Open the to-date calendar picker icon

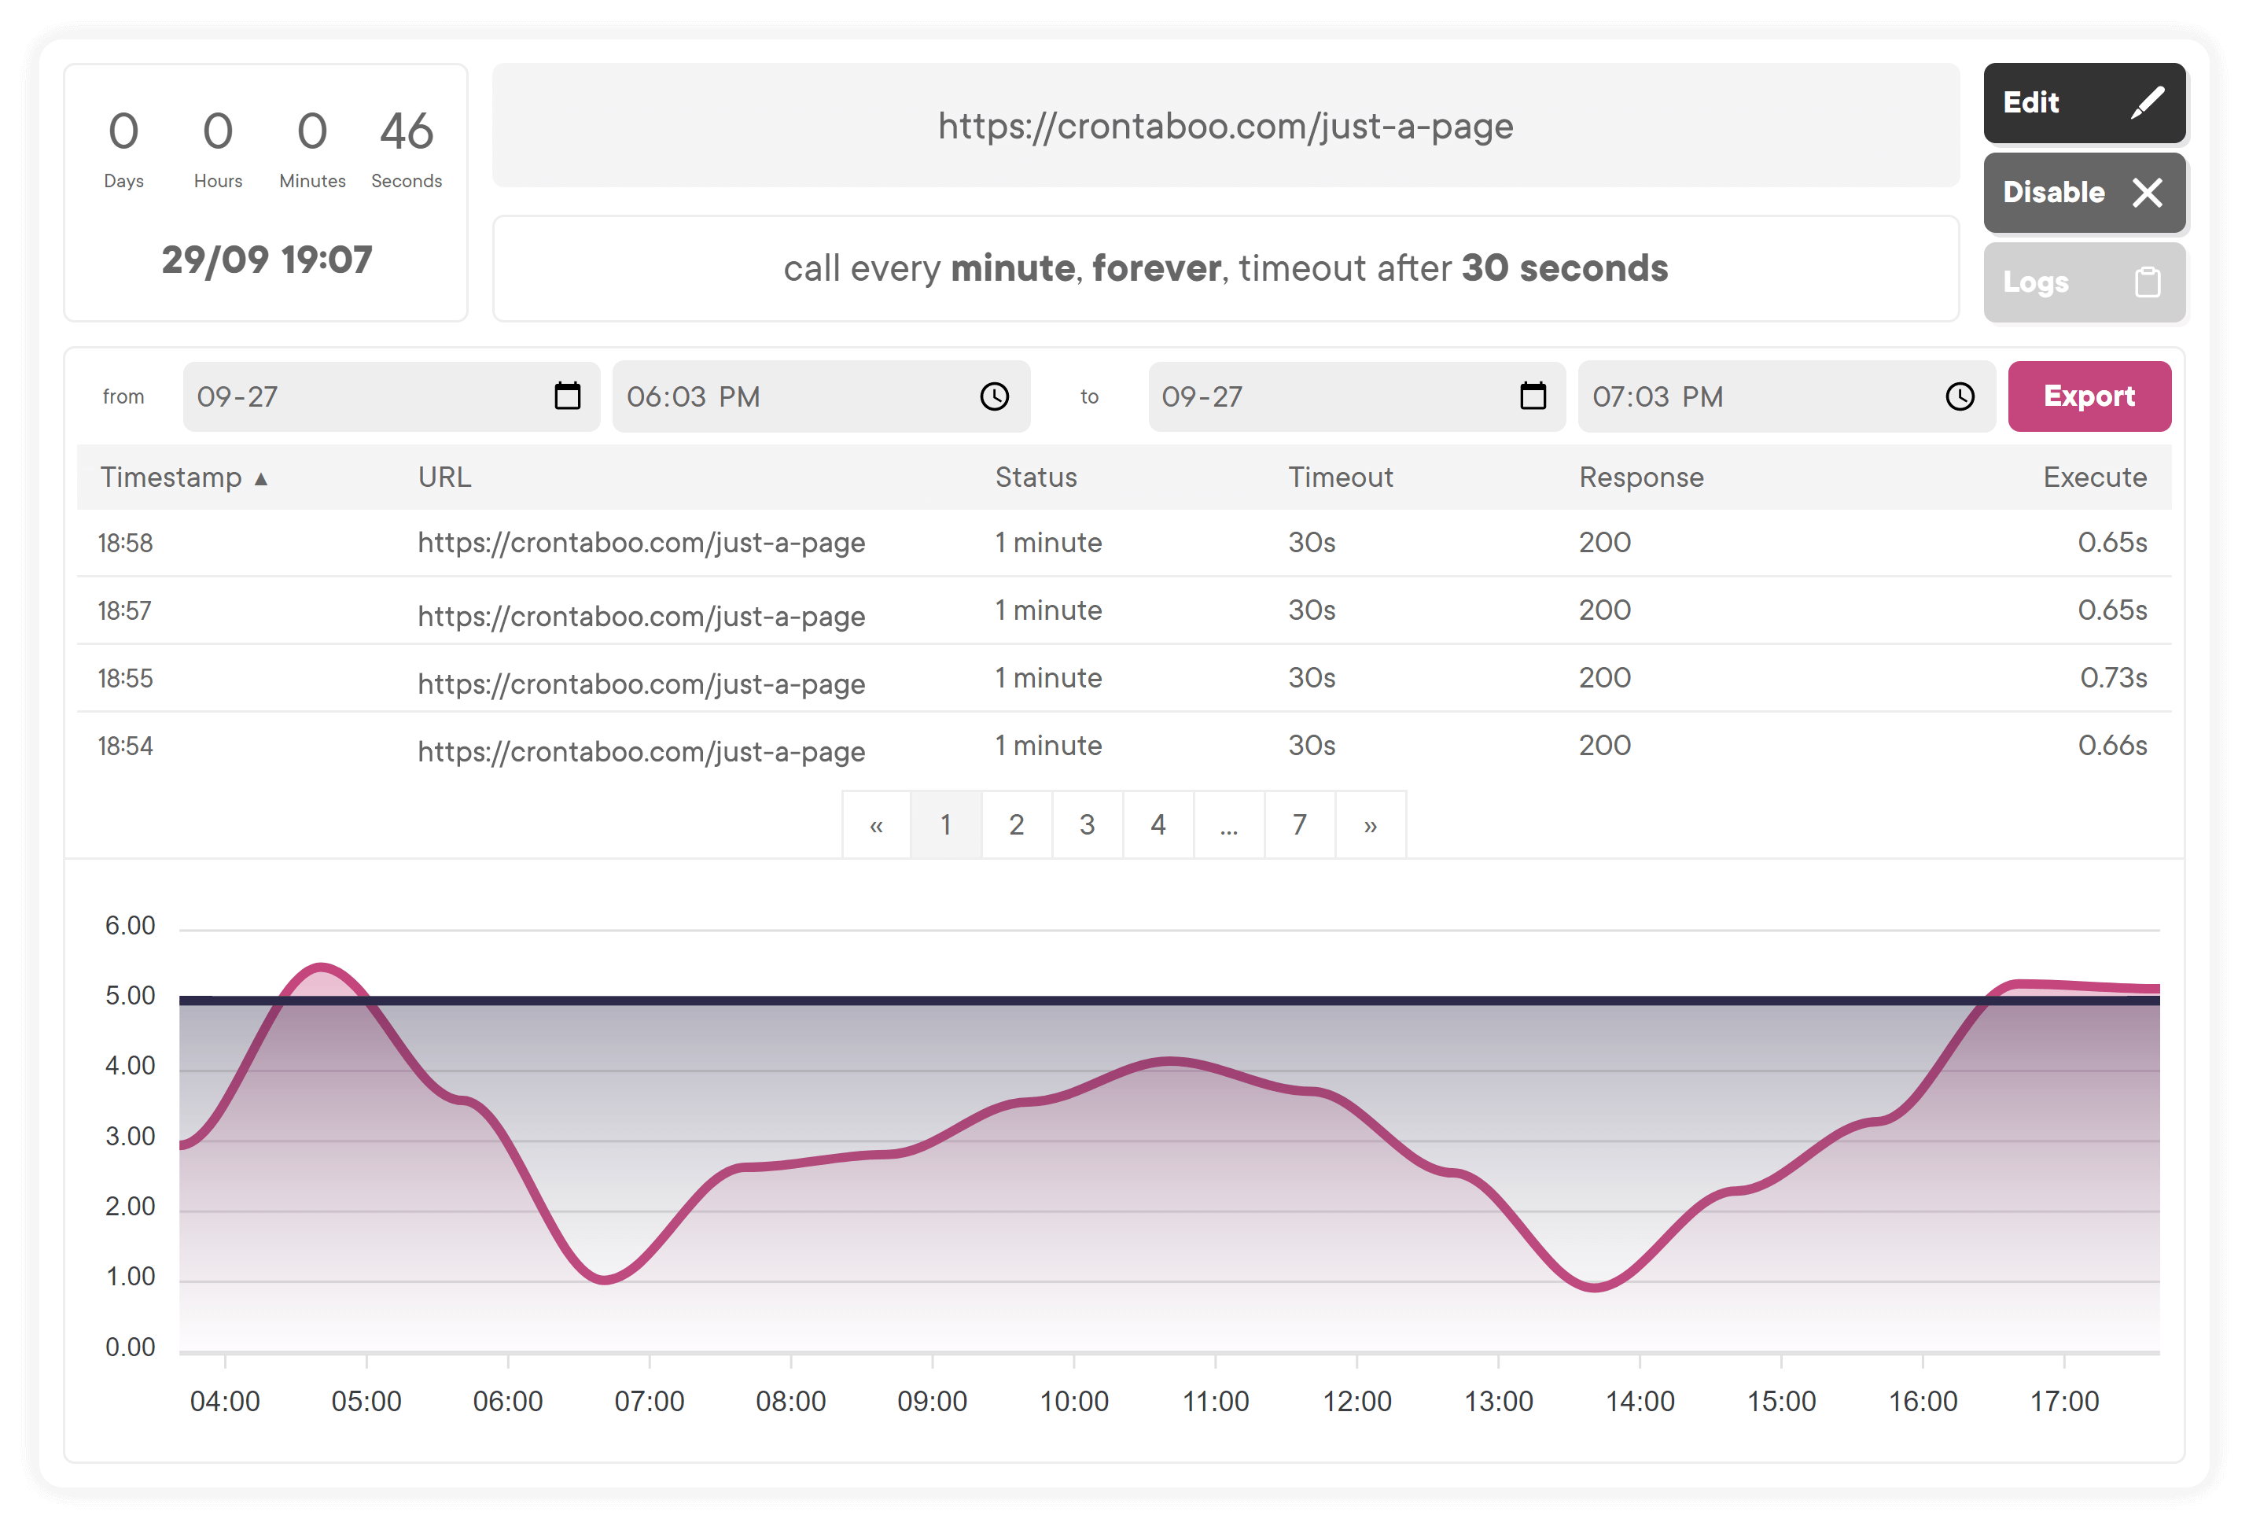pyautogui.click(x=1533, y=396)
